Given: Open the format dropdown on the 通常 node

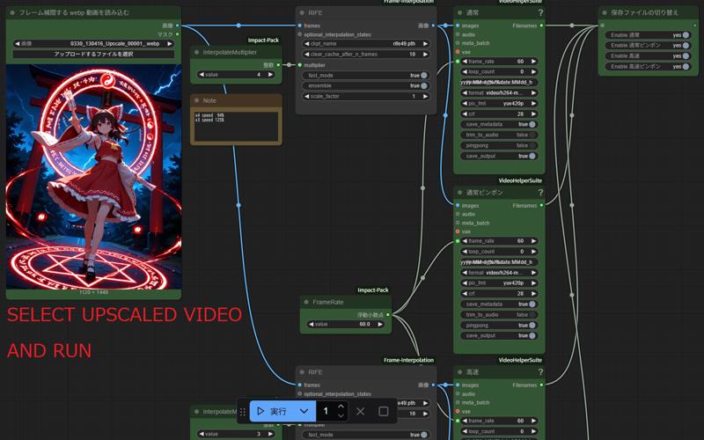Looking at the screenshot, I should 499,93.
